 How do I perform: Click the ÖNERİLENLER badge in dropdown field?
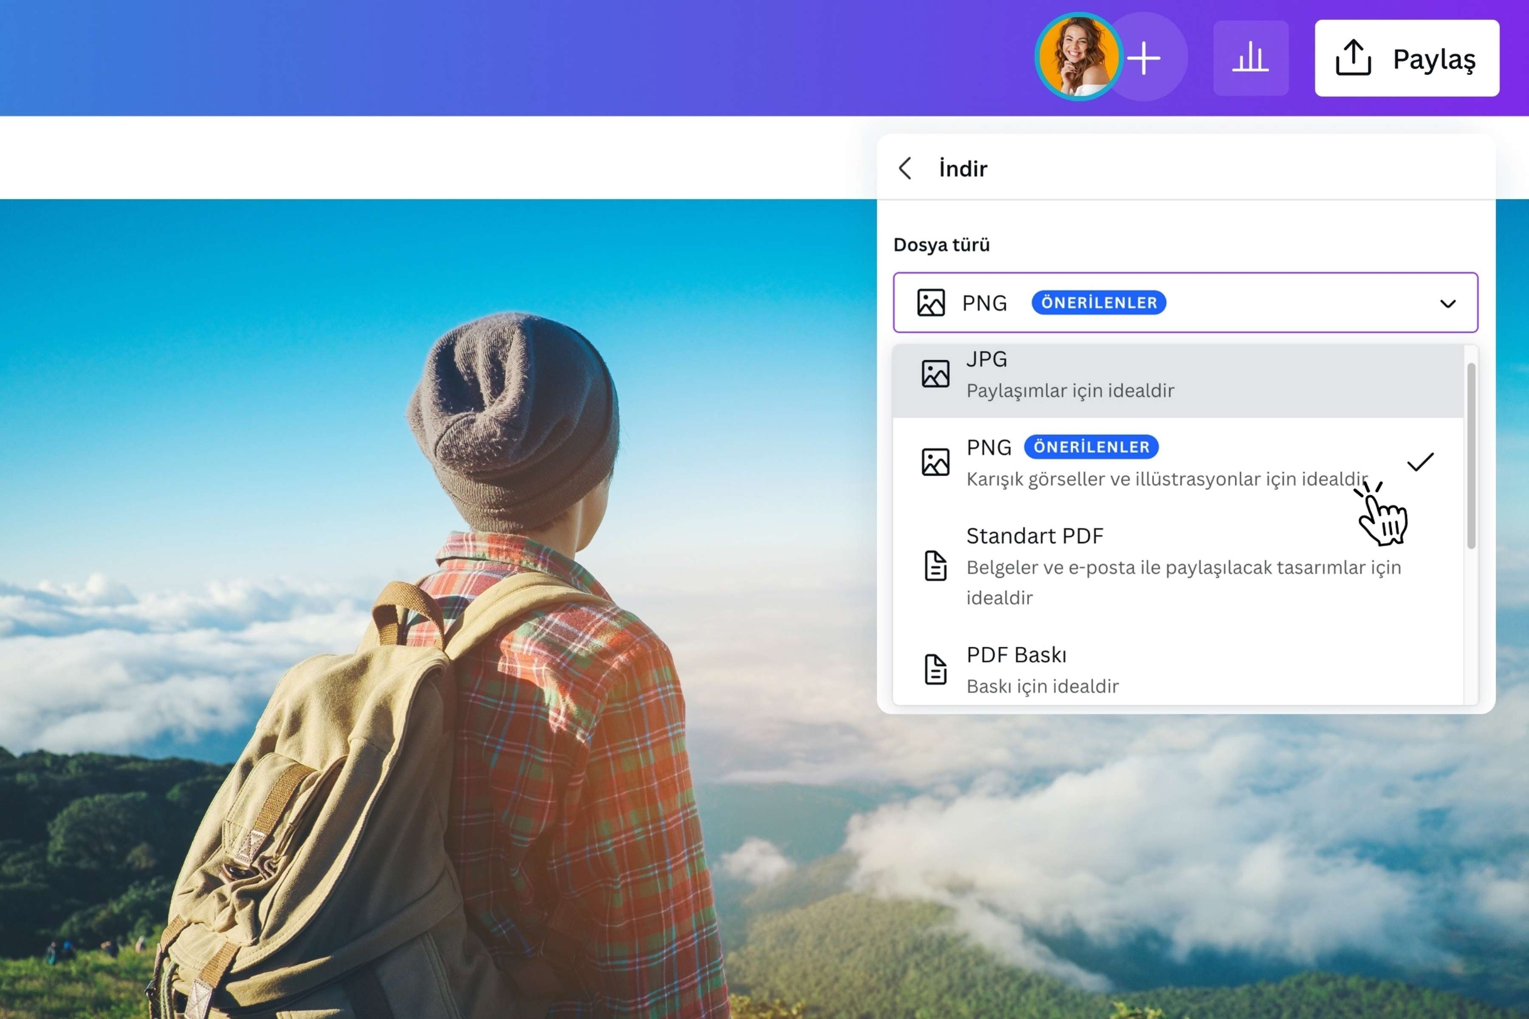(1099, 303)
